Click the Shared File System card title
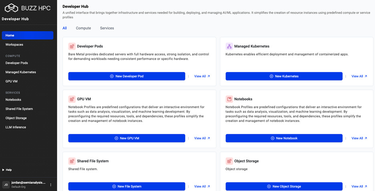The image size is (375, 191). 93,161
